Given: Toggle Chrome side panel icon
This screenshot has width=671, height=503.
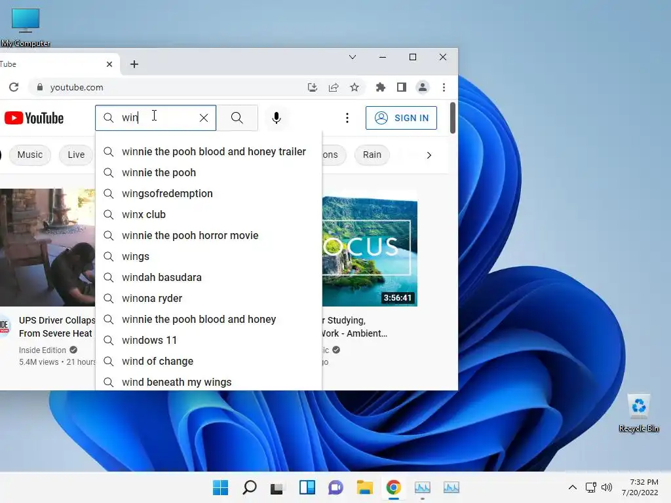Looking at the screenshot, I should [402, 87].
